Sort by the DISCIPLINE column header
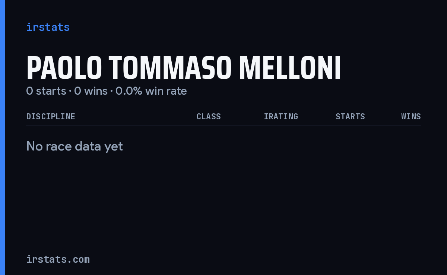 pos(51,117)
